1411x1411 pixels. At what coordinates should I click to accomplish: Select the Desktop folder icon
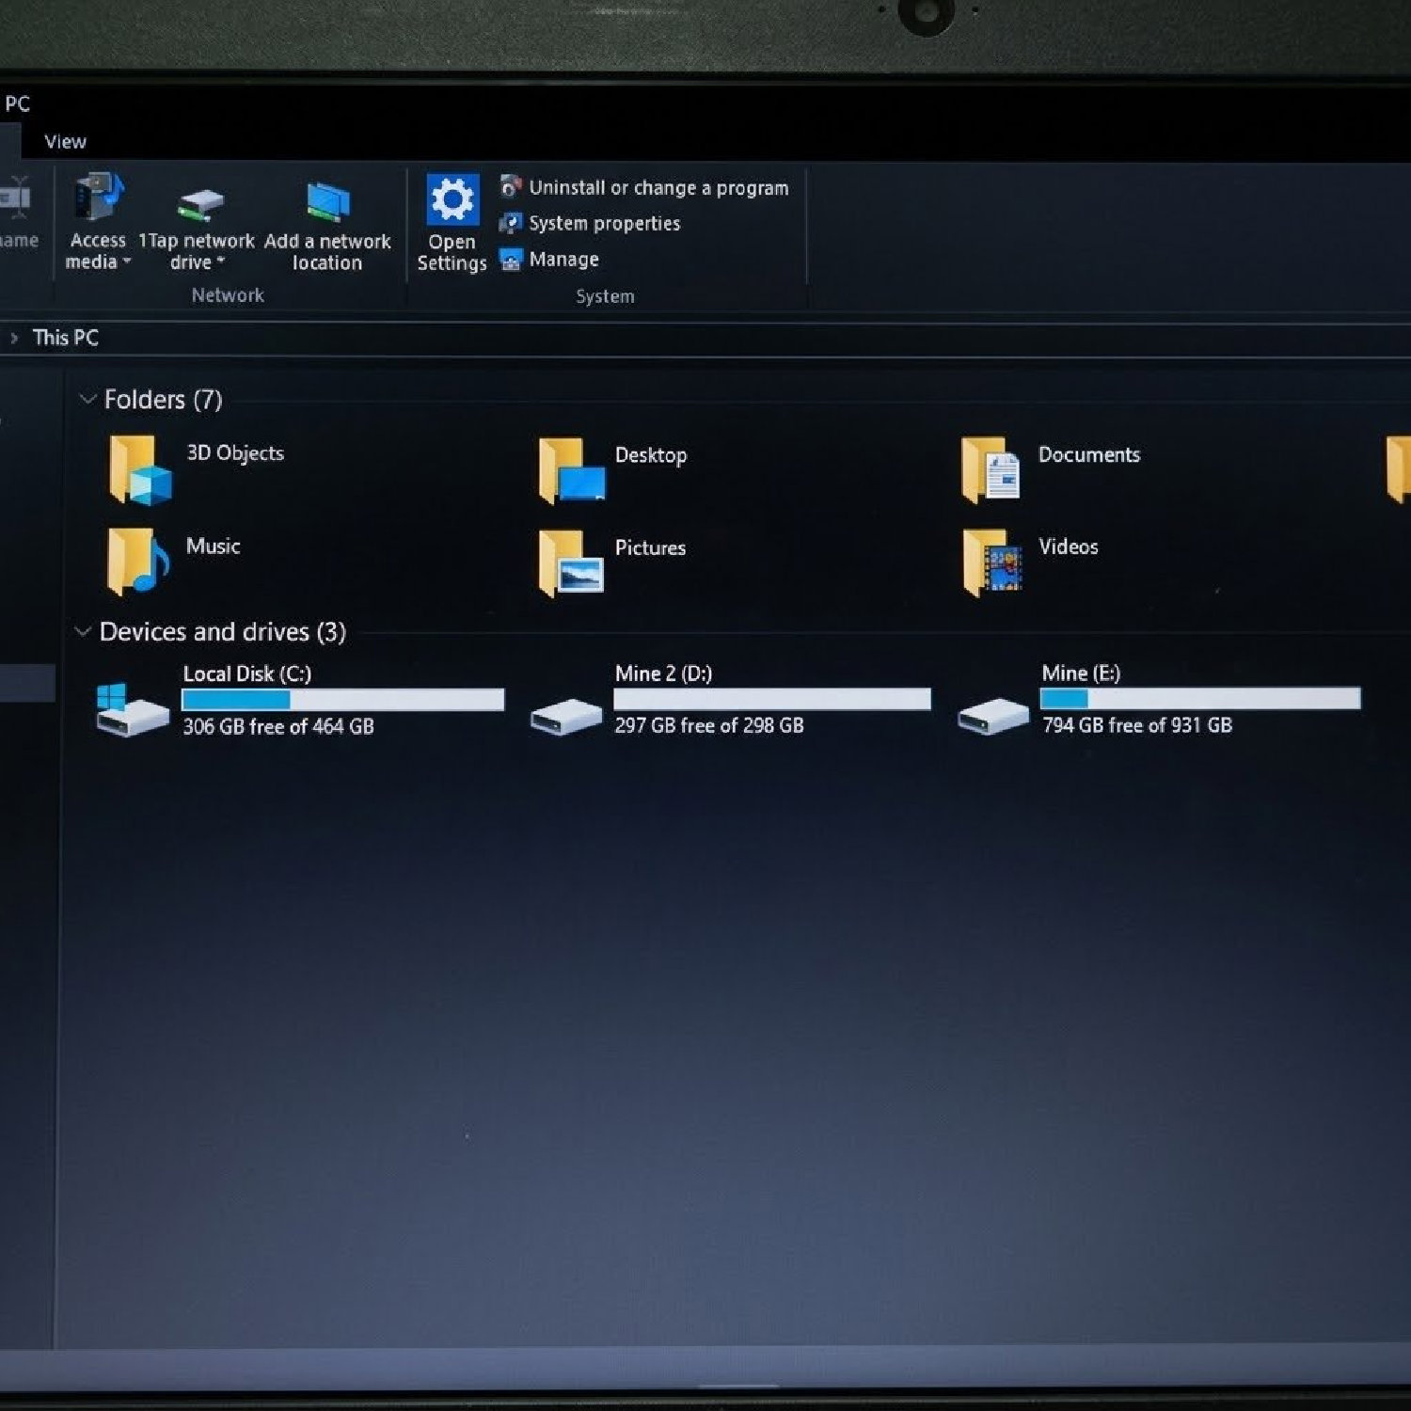pyautogui.click(x=571, y=470)
